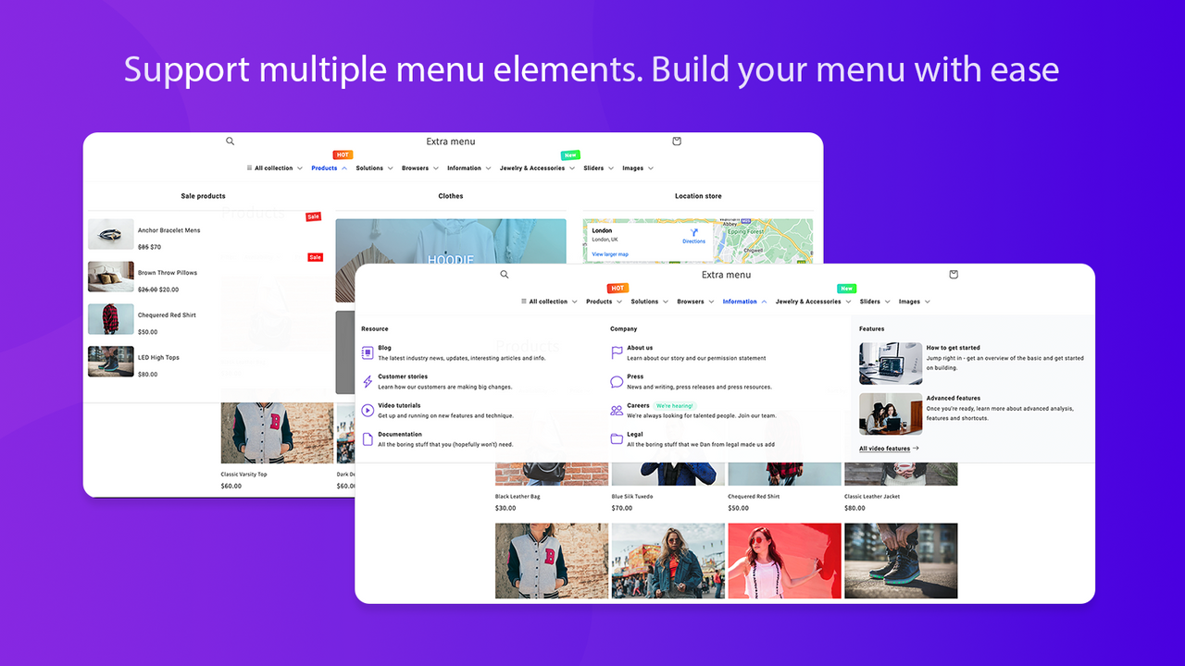Select the All collection menu item
The width and height of the screenshot is (1185, 666).
[548, 301]
